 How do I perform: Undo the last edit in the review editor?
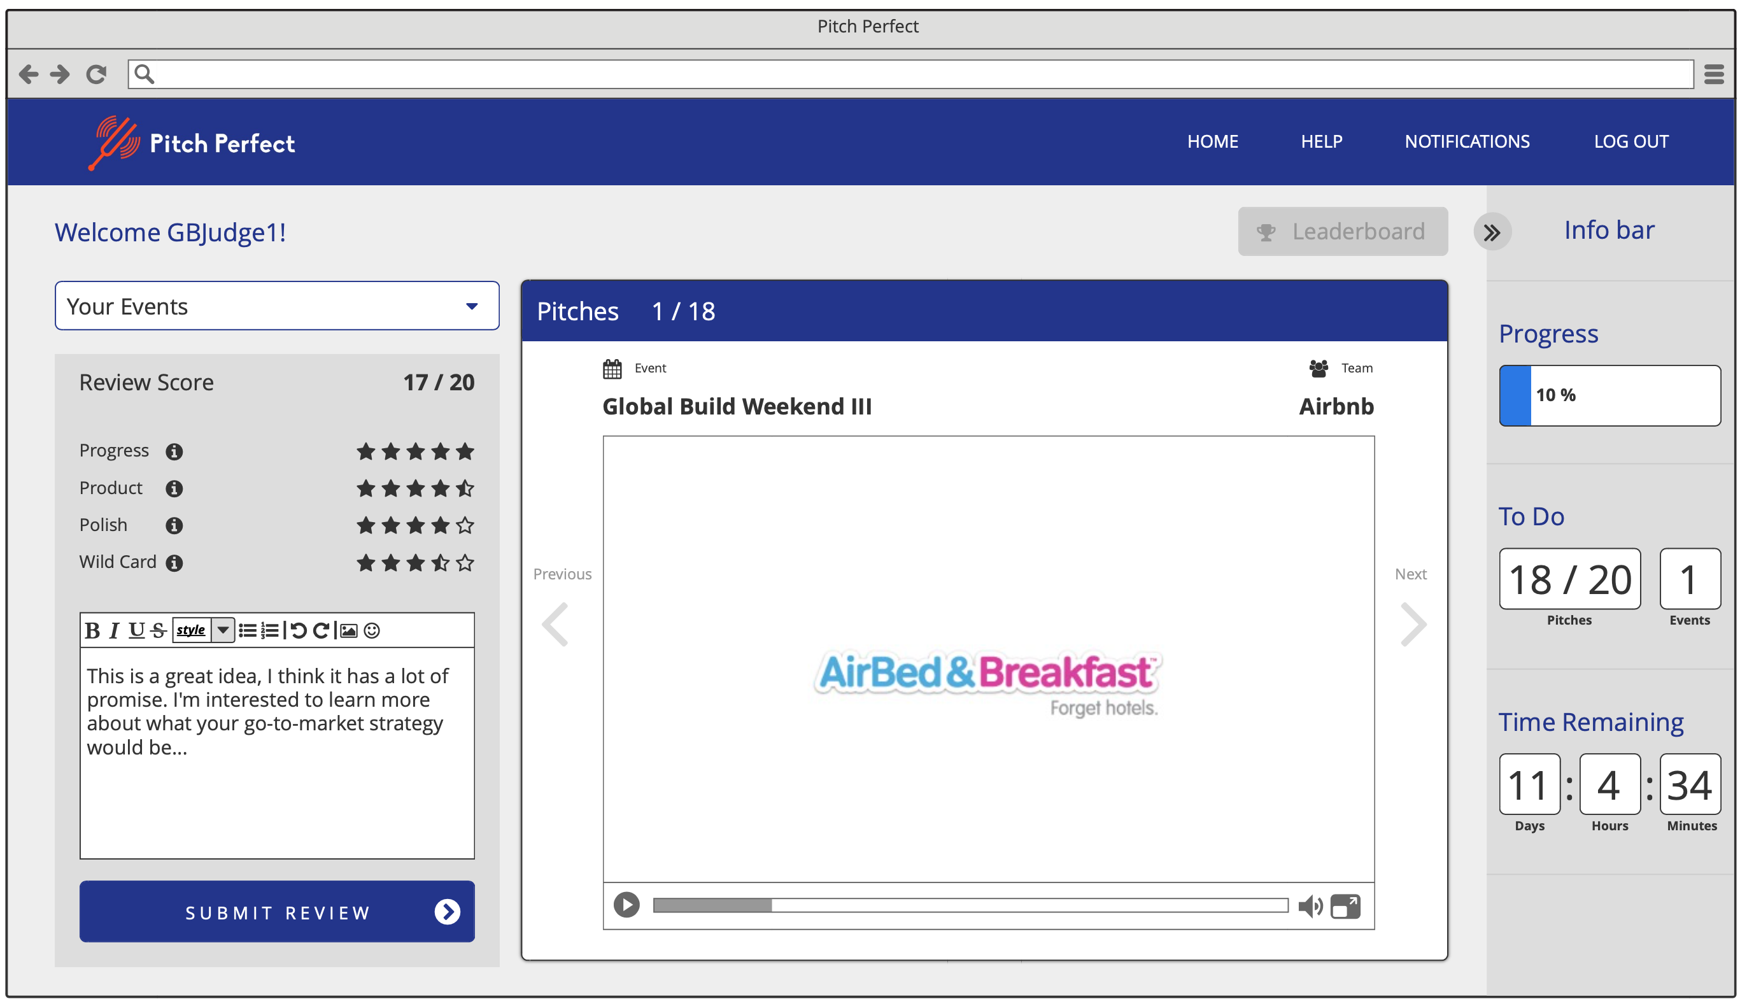click(299, 630)
